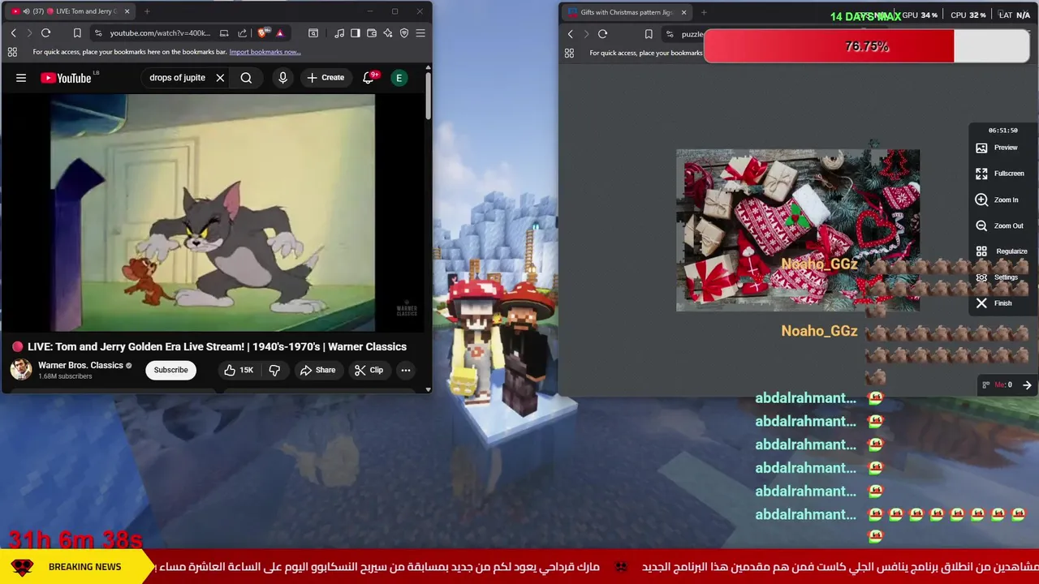Click the red 76.75% progress bar
Screen dimensions: 1039x584
tap(867, 46)
